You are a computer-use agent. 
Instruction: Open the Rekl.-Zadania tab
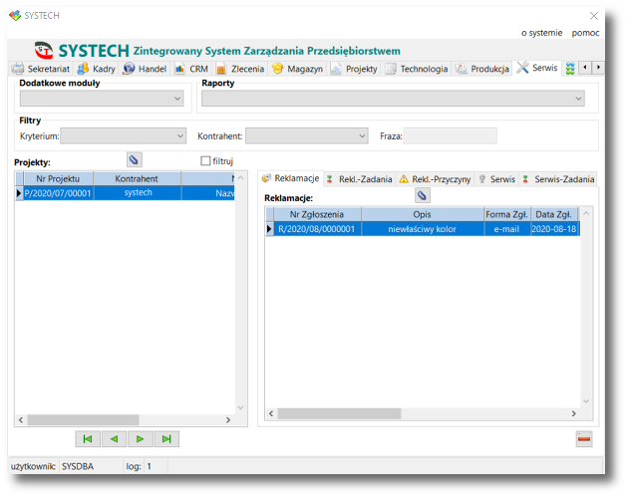pos(360,179)
